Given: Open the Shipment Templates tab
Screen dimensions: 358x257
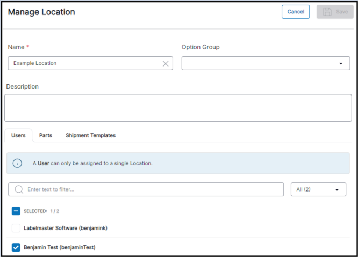Looking at the screenshot, I should 90,135.
